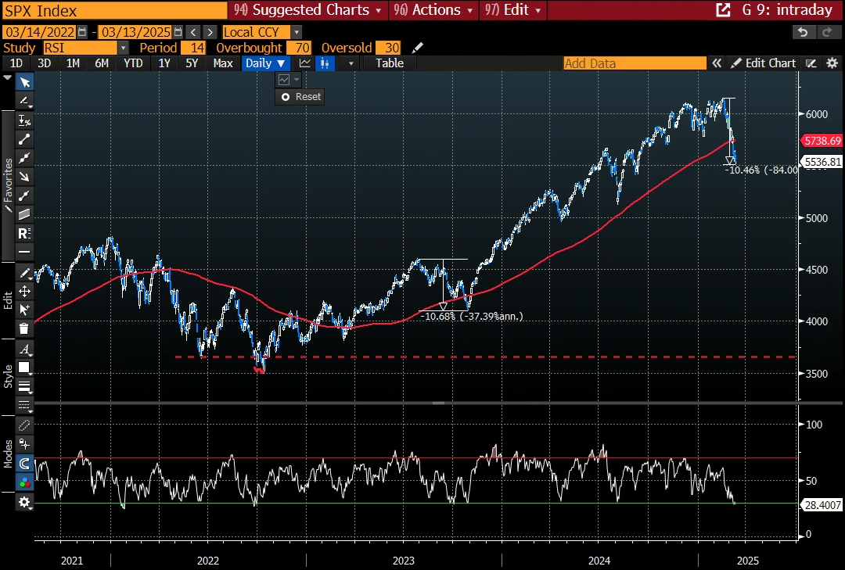Open the annotation pencil tool in Favorites
The height and width of the screenshot is (570, 845).
[25, 101]
